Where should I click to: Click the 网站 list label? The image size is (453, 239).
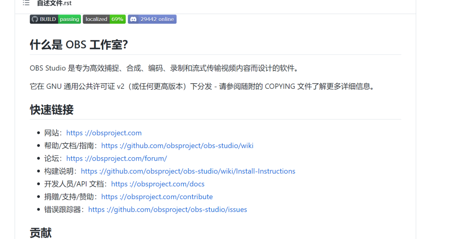click(x=53, y=133)
